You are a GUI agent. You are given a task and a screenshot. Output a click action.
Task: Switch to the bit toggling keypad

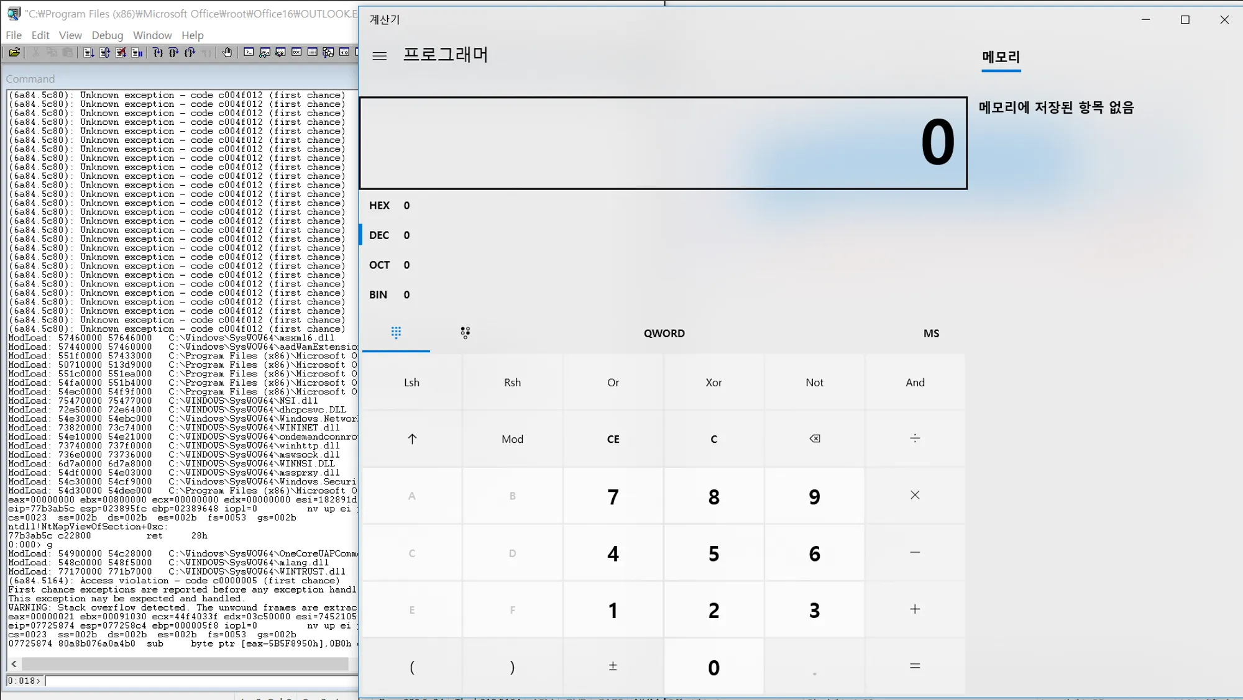(x=465, y=333)
